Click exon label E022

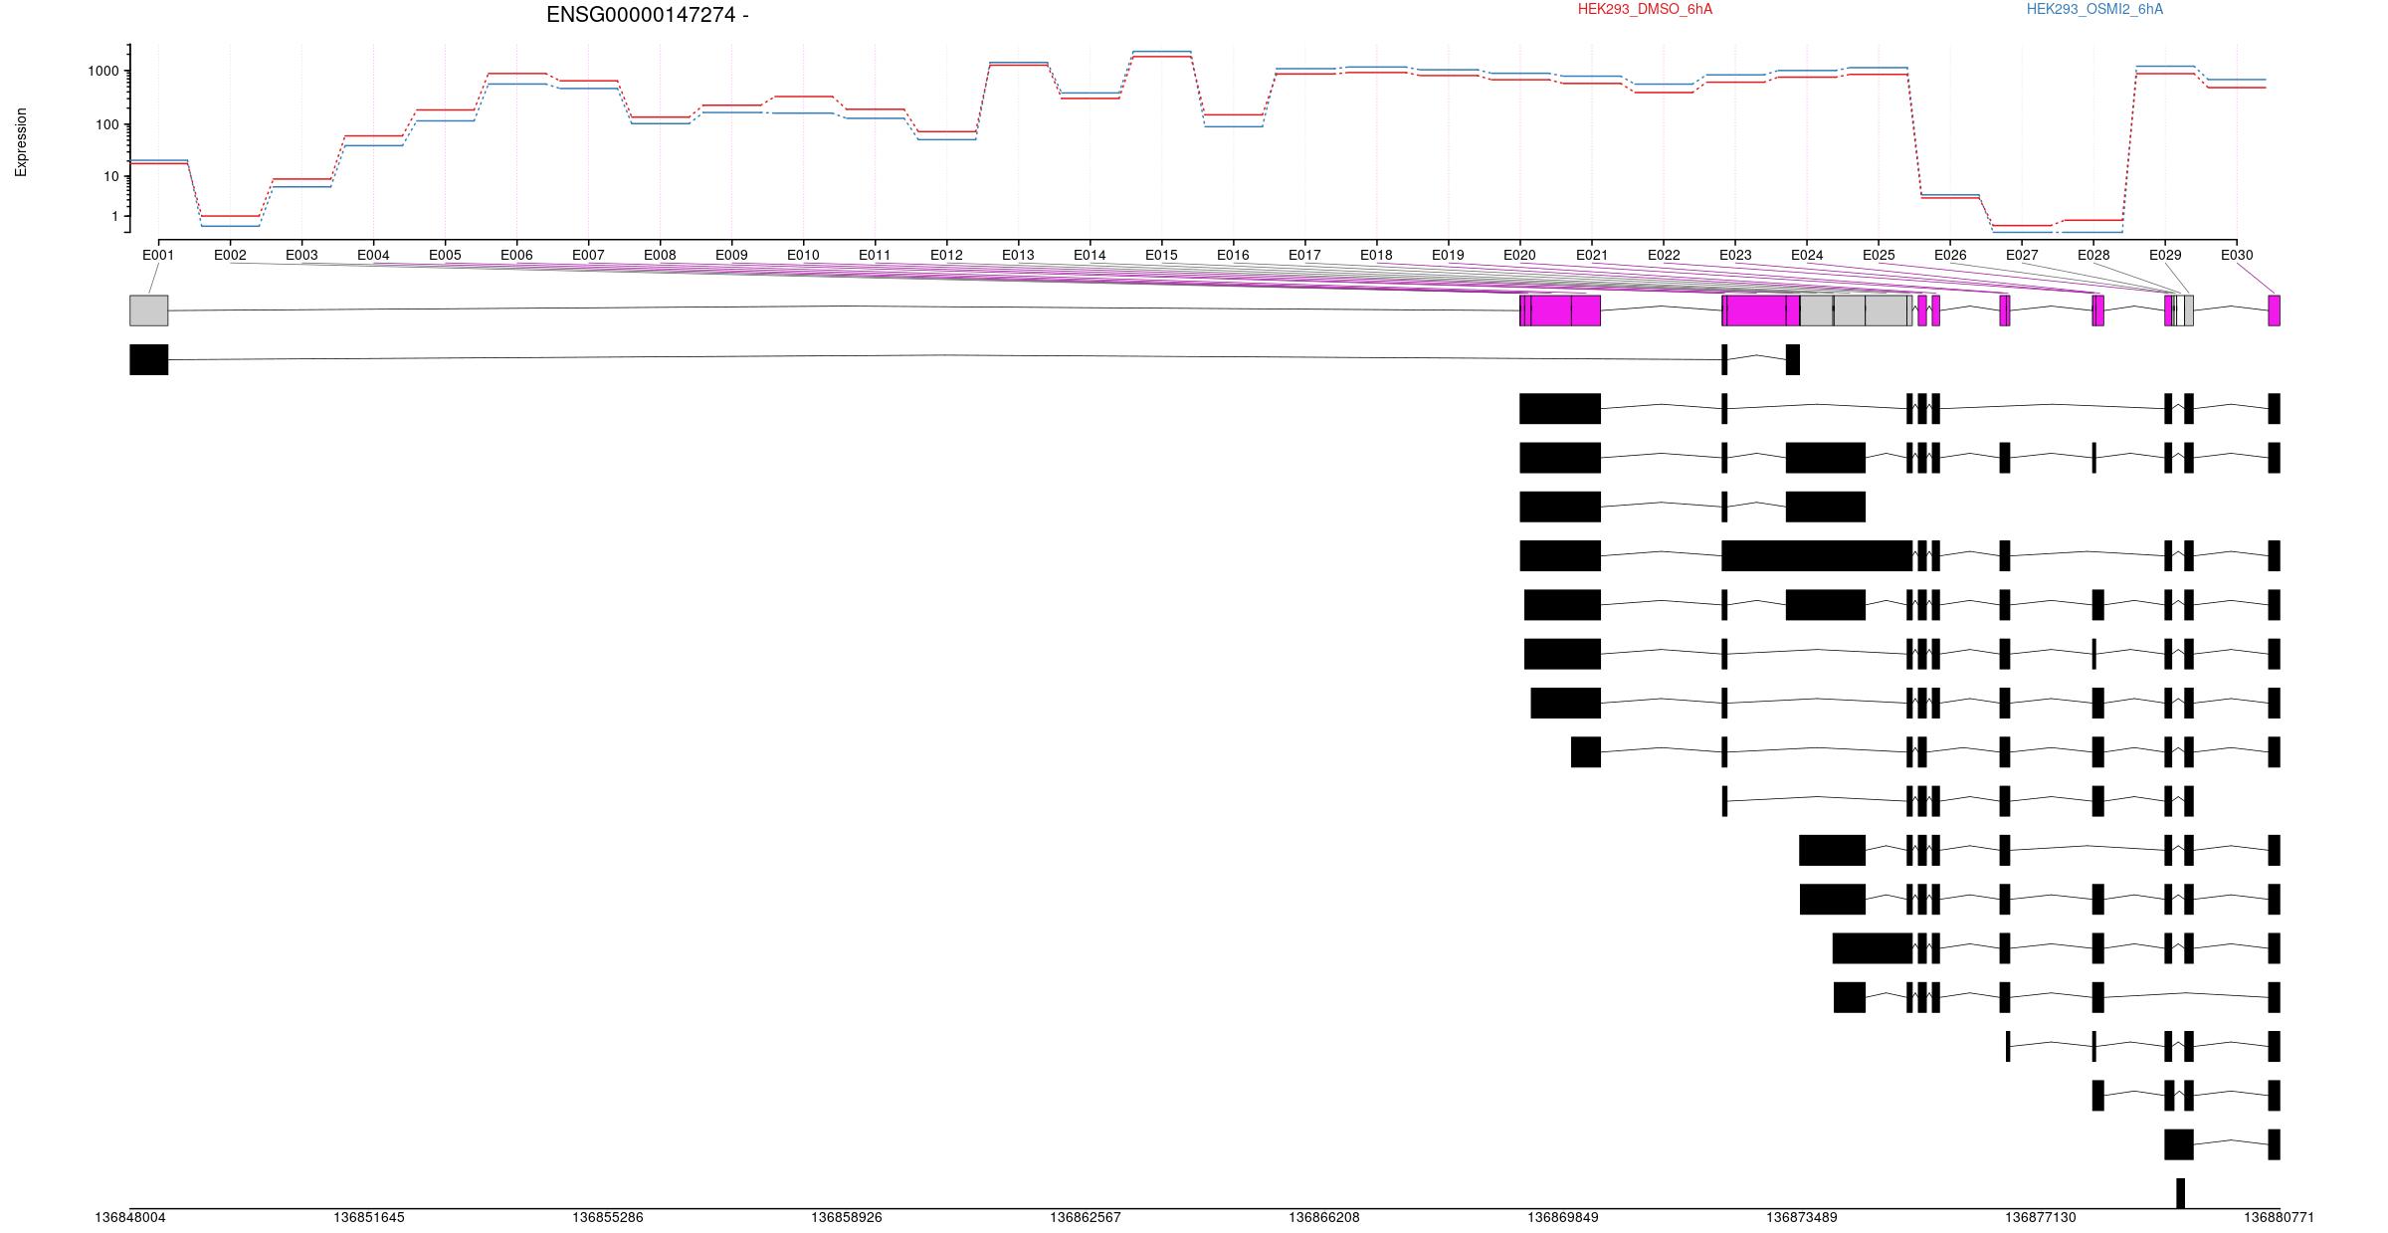coord(1664,255)
